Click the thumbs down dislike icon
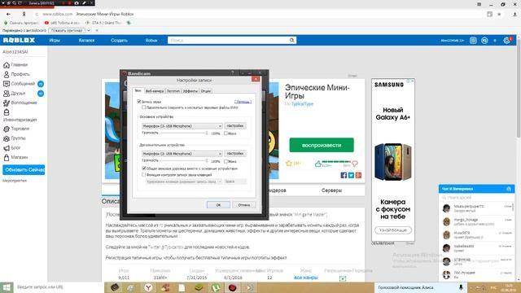The width and height of the screenshot is (521, 293). (355, 164)
